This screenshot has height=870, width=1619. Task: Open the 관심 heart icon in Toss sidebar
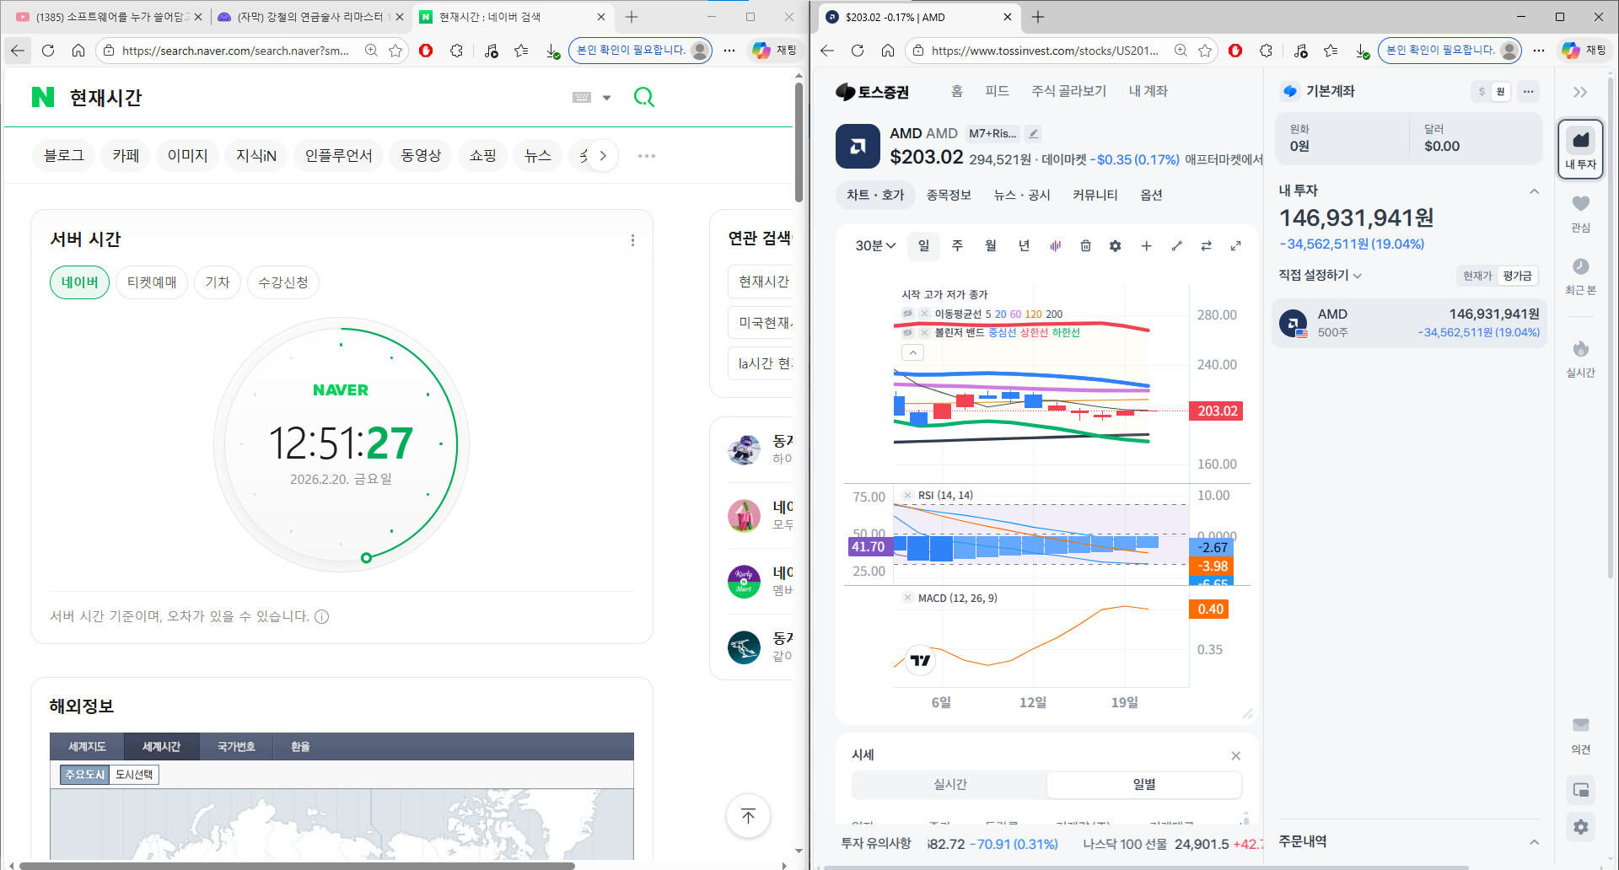point(1580,204)
